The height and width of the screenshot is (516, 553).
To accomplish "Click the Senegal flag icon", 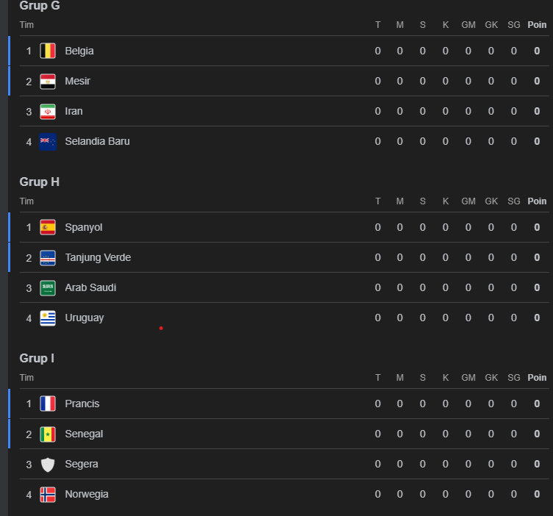I will [48, 434].
